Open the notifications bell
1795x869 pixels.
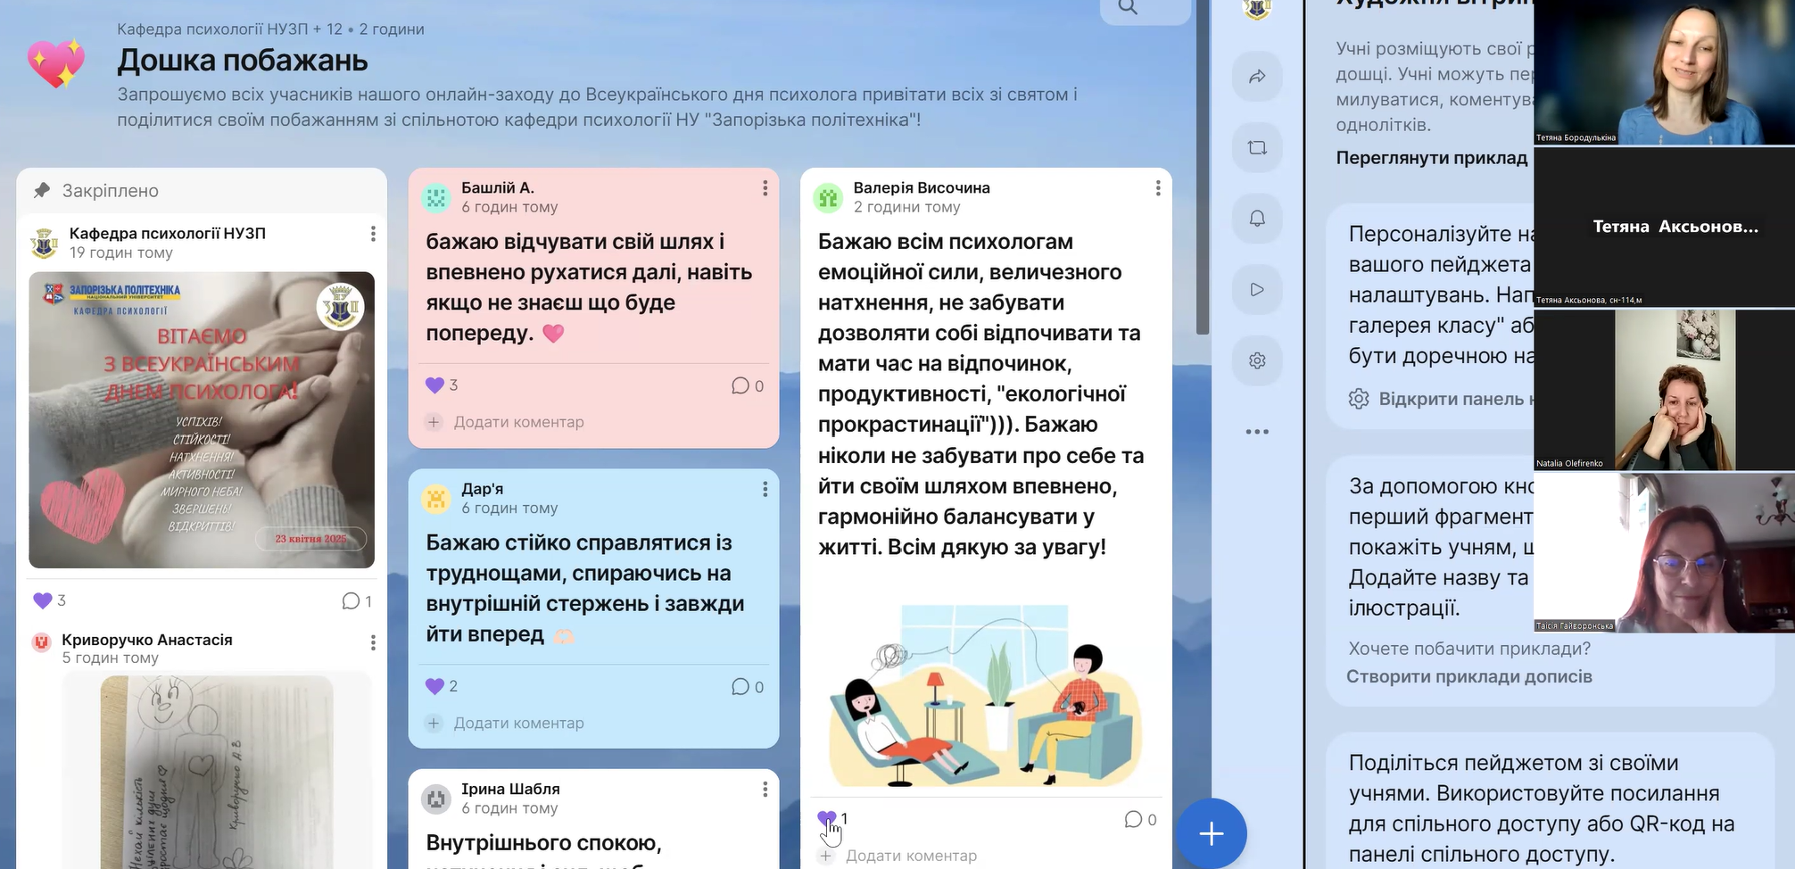[1257, 219]
